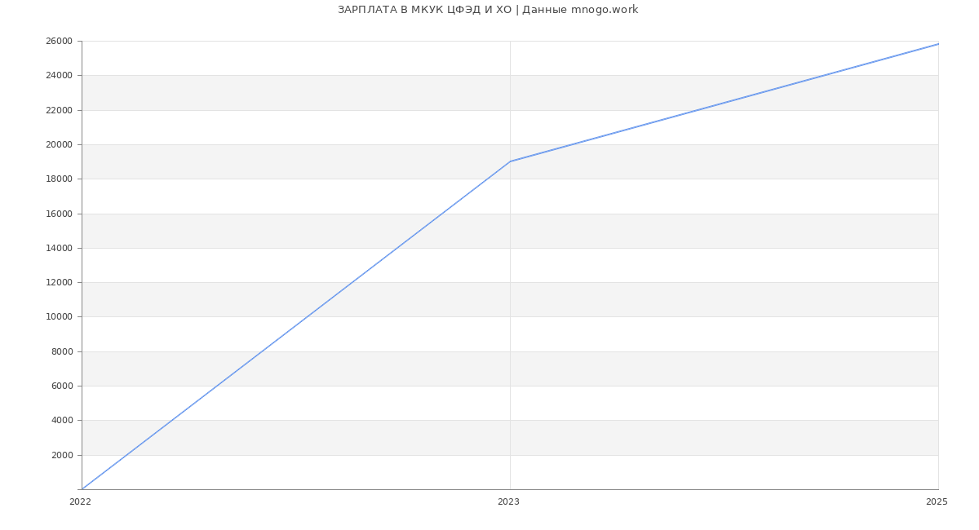Screen dimensions: 979x530
Task: Select the 8000 y-axis label
Action: coord(62,351)
